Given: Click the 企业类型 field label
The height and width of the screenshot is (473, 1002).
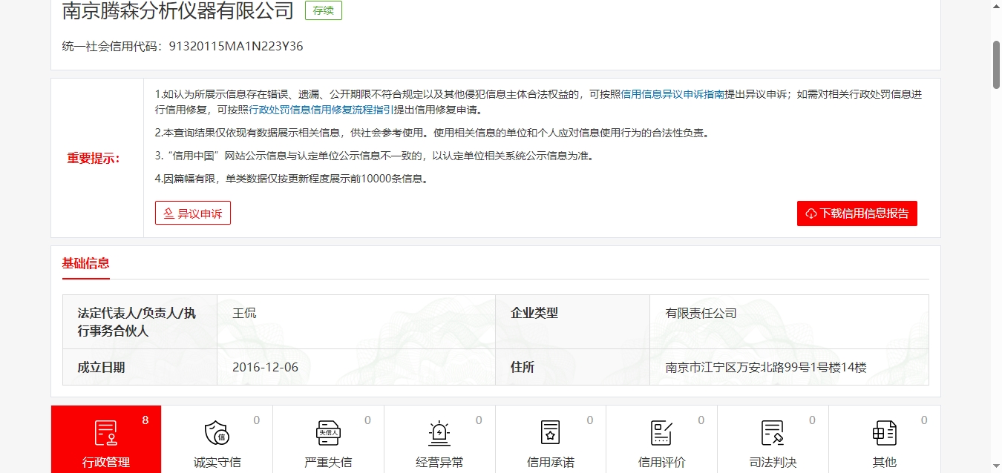Looking at the screenshot, I should click(x=534, y=313).
